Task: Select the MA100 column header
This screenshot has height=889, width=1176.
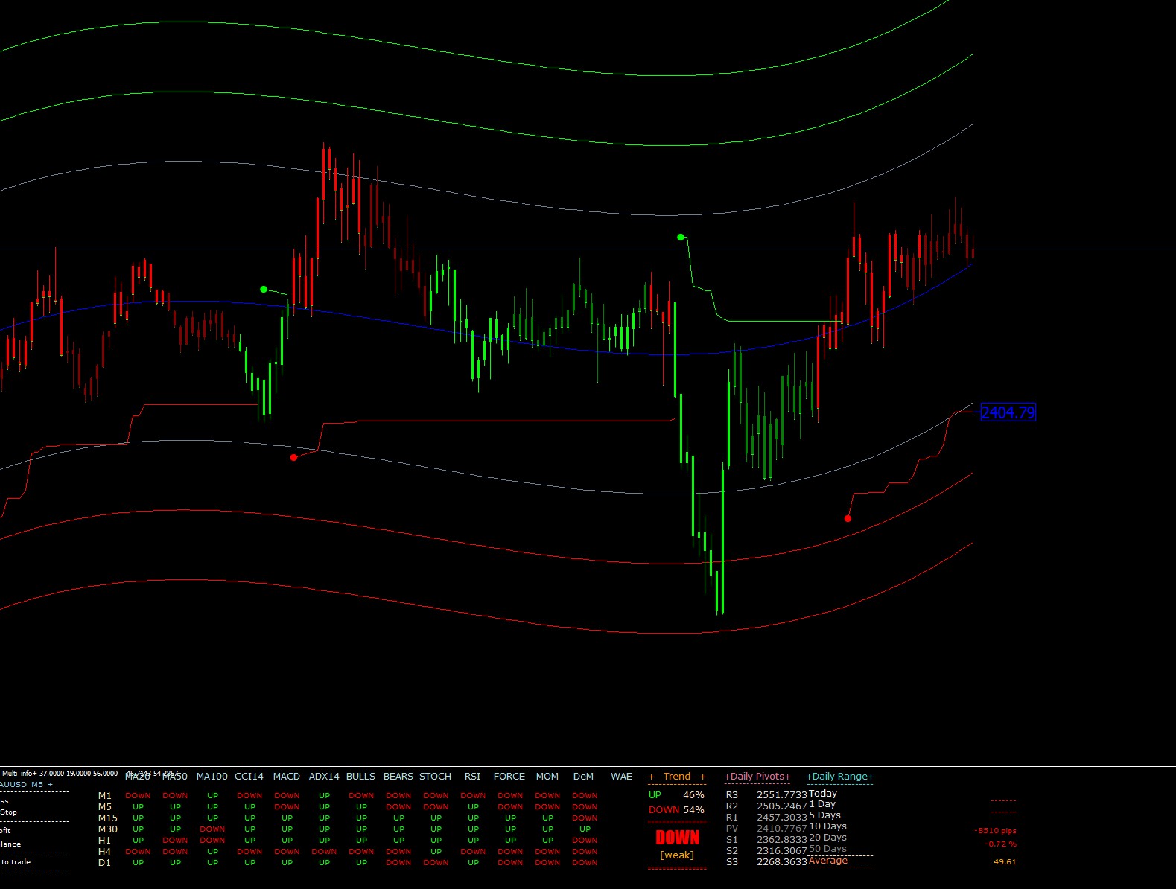Action: click(x=212, y=777)
